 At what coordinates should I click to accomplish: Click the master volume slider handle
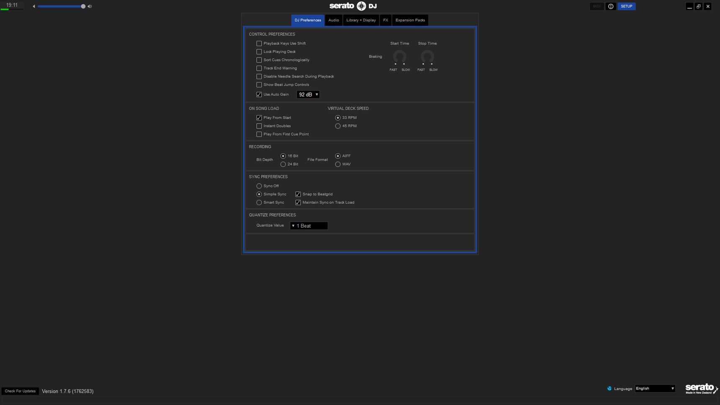[83, 6]
